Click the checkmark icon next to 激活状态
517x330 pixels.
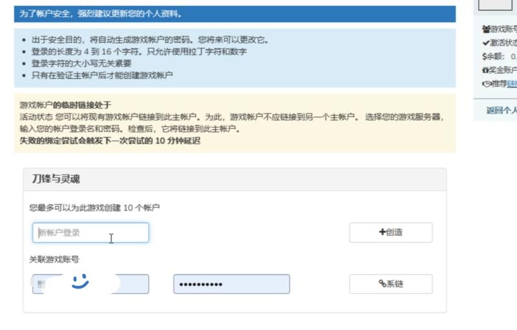click(486, 43)
